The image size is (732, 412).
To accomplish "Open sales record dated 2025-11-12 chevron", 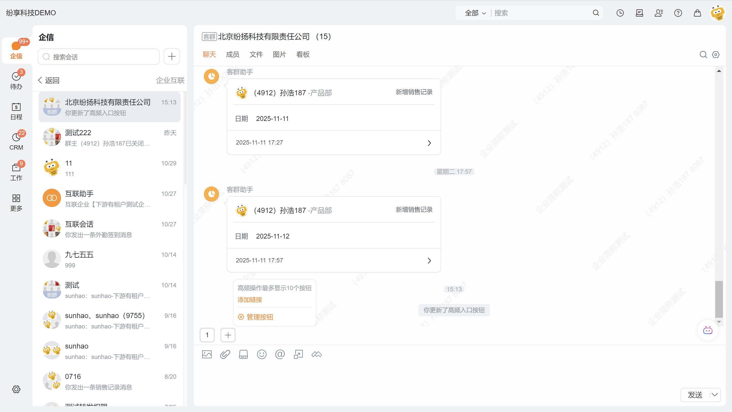I will pyautogui.click(x=429, y=260).
